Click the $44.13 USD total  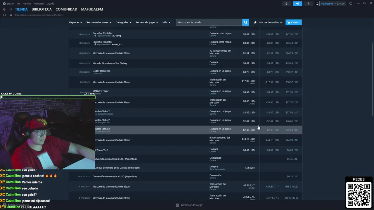point(248,139)
